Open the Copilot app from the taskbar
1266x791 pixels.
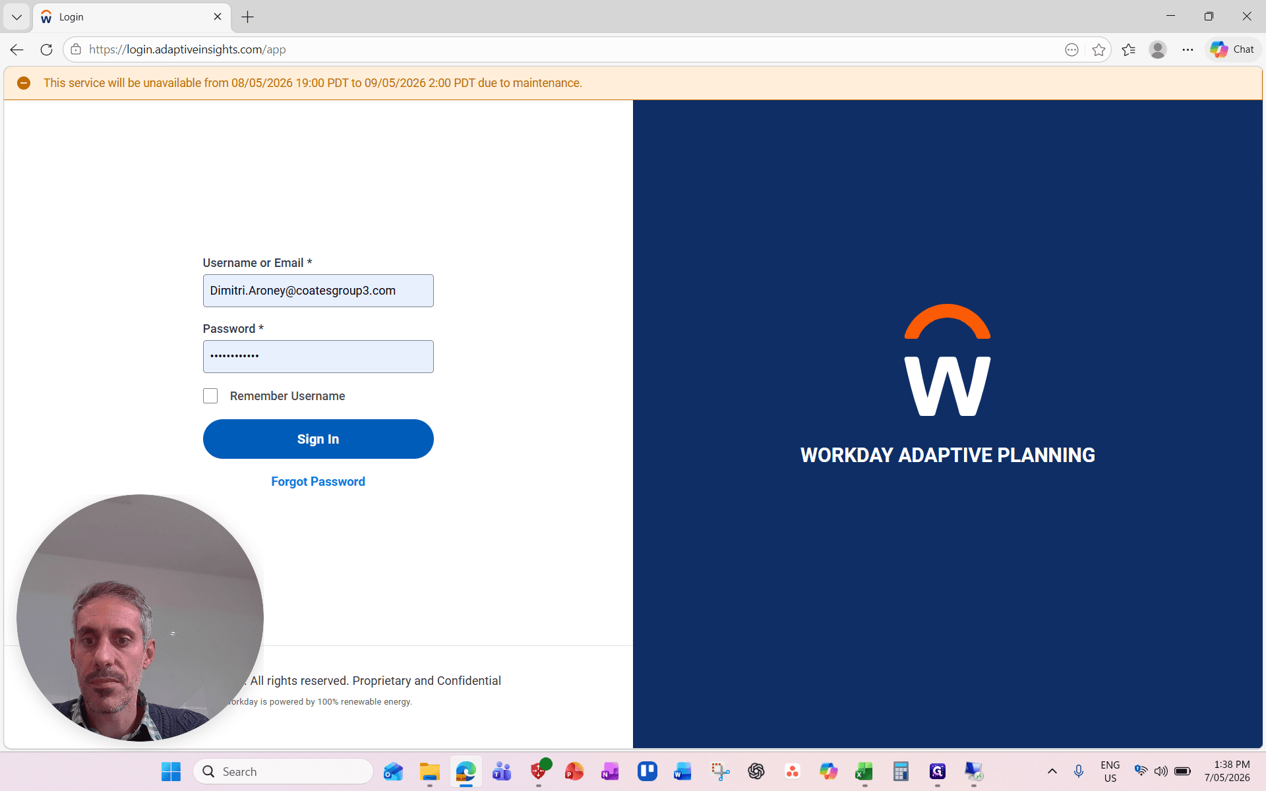[828, 771]
